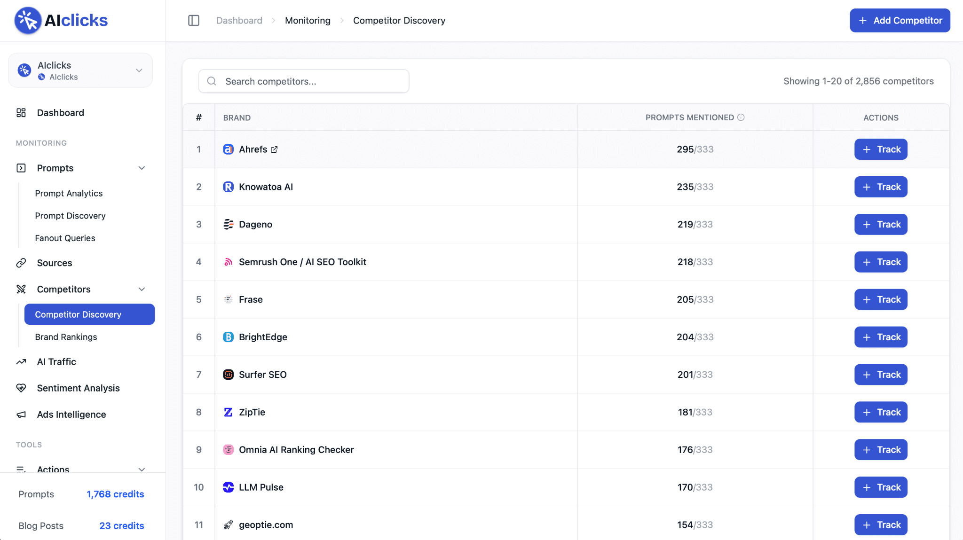Click the Sentiment Analysis heart icon
The image size is (963, 540).
pos(21,388)
